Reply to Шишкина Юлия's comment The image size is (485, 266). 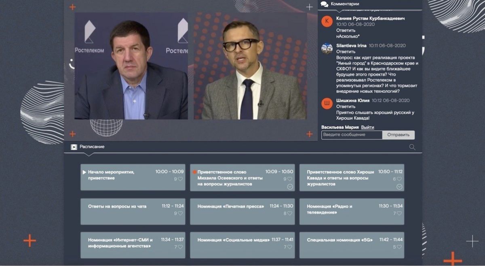pyautogui.click(x=346, y=106)
